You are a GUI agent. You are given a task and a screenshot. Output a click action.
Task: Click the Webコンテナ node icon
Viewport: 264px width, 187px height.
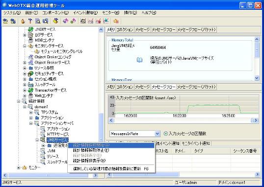30,96
